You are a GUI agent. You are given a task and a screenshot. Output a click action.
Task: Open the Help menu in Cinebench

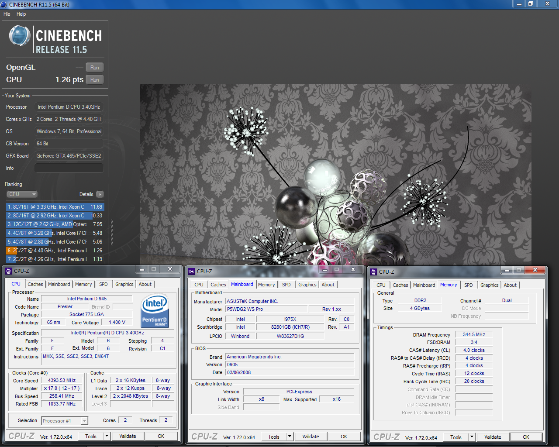click(x=21, y=14)
